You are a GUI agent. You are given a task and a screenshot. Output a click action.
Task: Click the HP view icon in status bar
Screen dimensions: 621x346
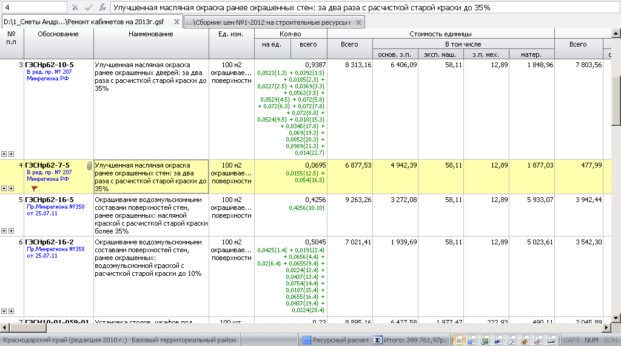pyautogui.click(x=498, y=340)
